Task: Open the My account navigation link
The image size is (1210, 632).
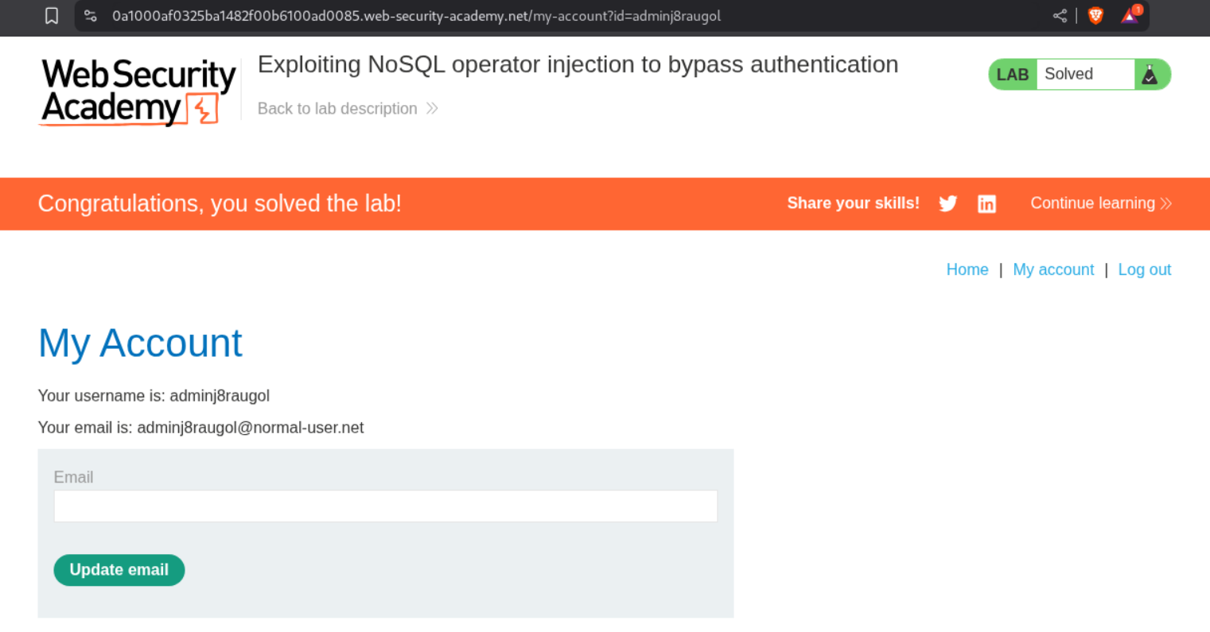Action: pos(1053,269)
